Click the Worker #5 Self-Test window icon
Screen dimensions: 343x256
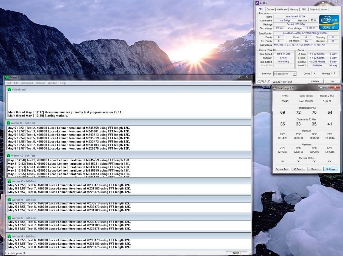[9, 181]
